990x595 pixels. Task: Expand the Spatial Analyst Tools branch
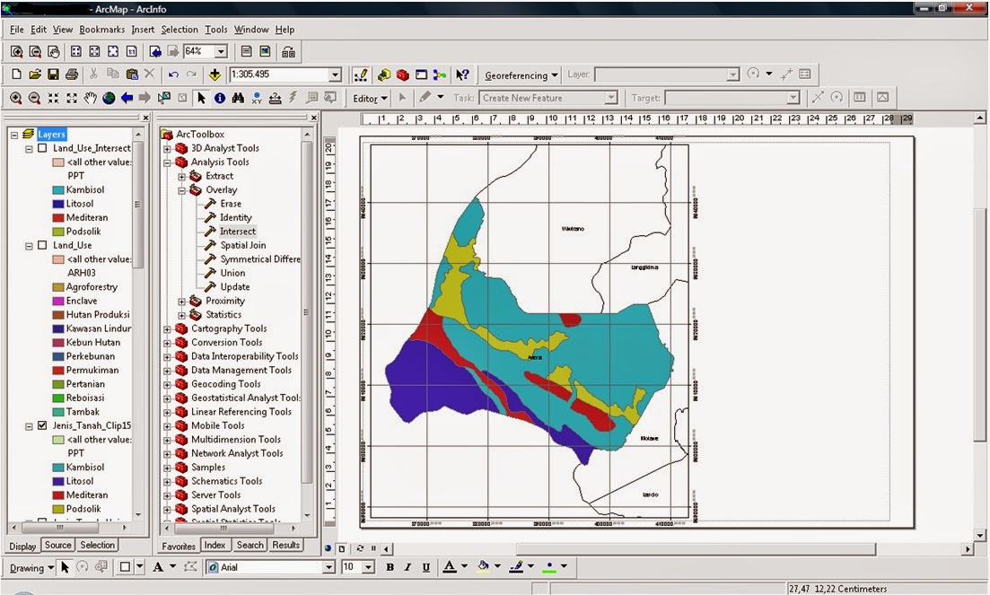165,508
